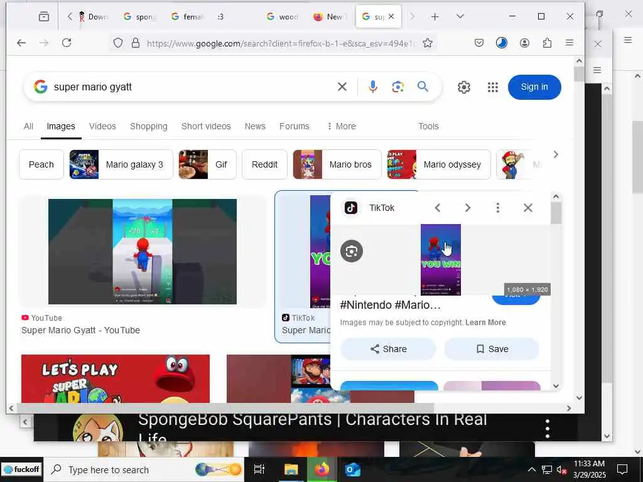Select the Gif suggestion chip
The image size is (643, 482).
(207, 164)
